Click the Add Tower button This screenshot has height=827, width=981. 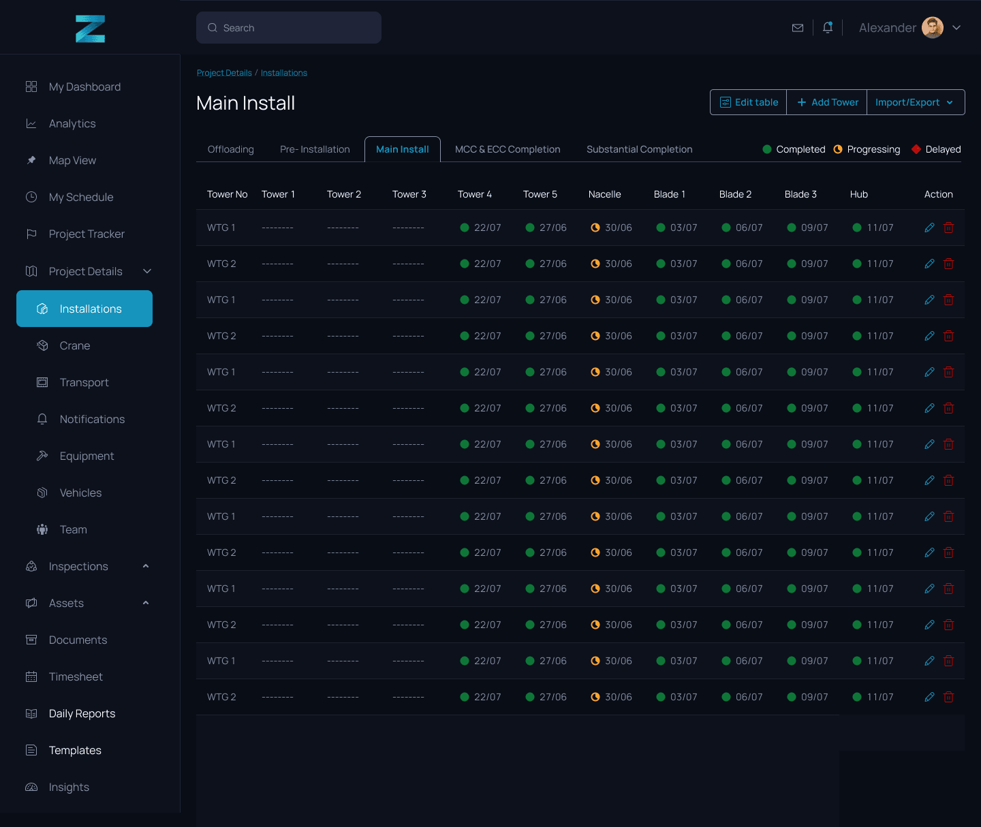pyautogui.click(x=827, y=102)
